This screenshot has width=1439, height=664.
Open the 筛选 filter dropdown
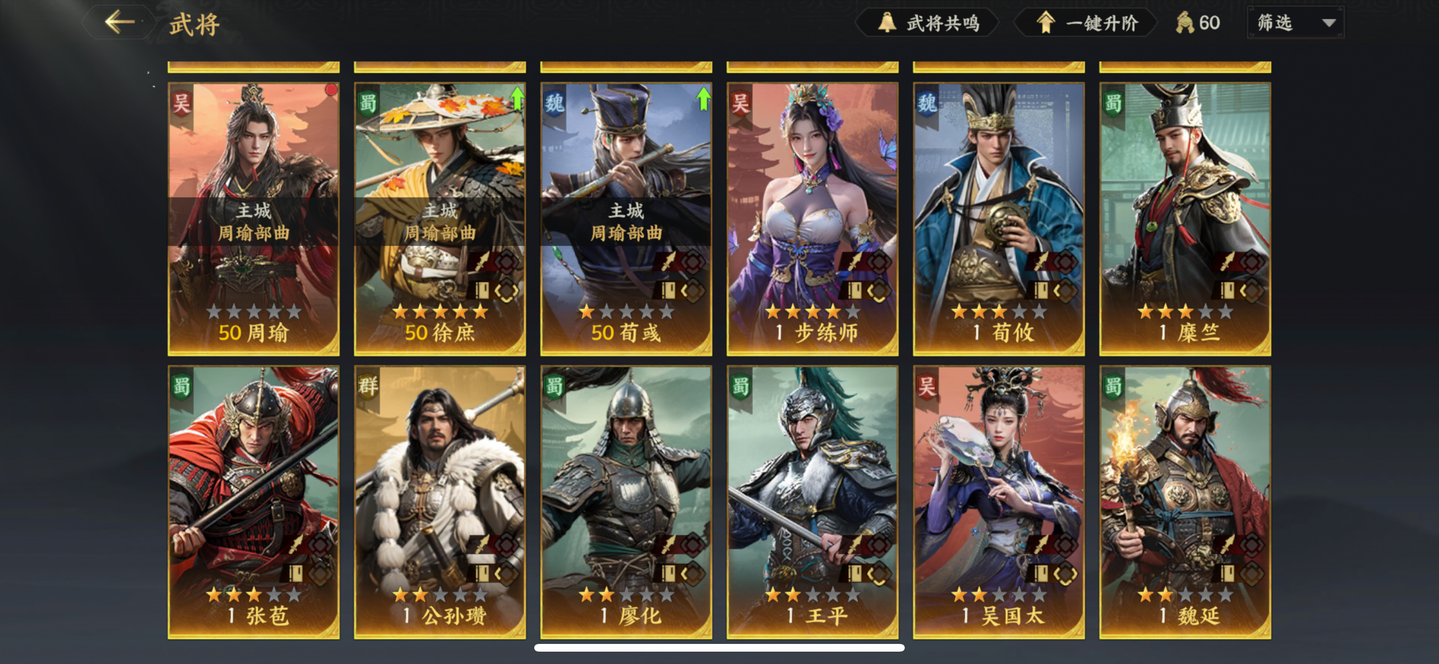[x=1295, y=23]
